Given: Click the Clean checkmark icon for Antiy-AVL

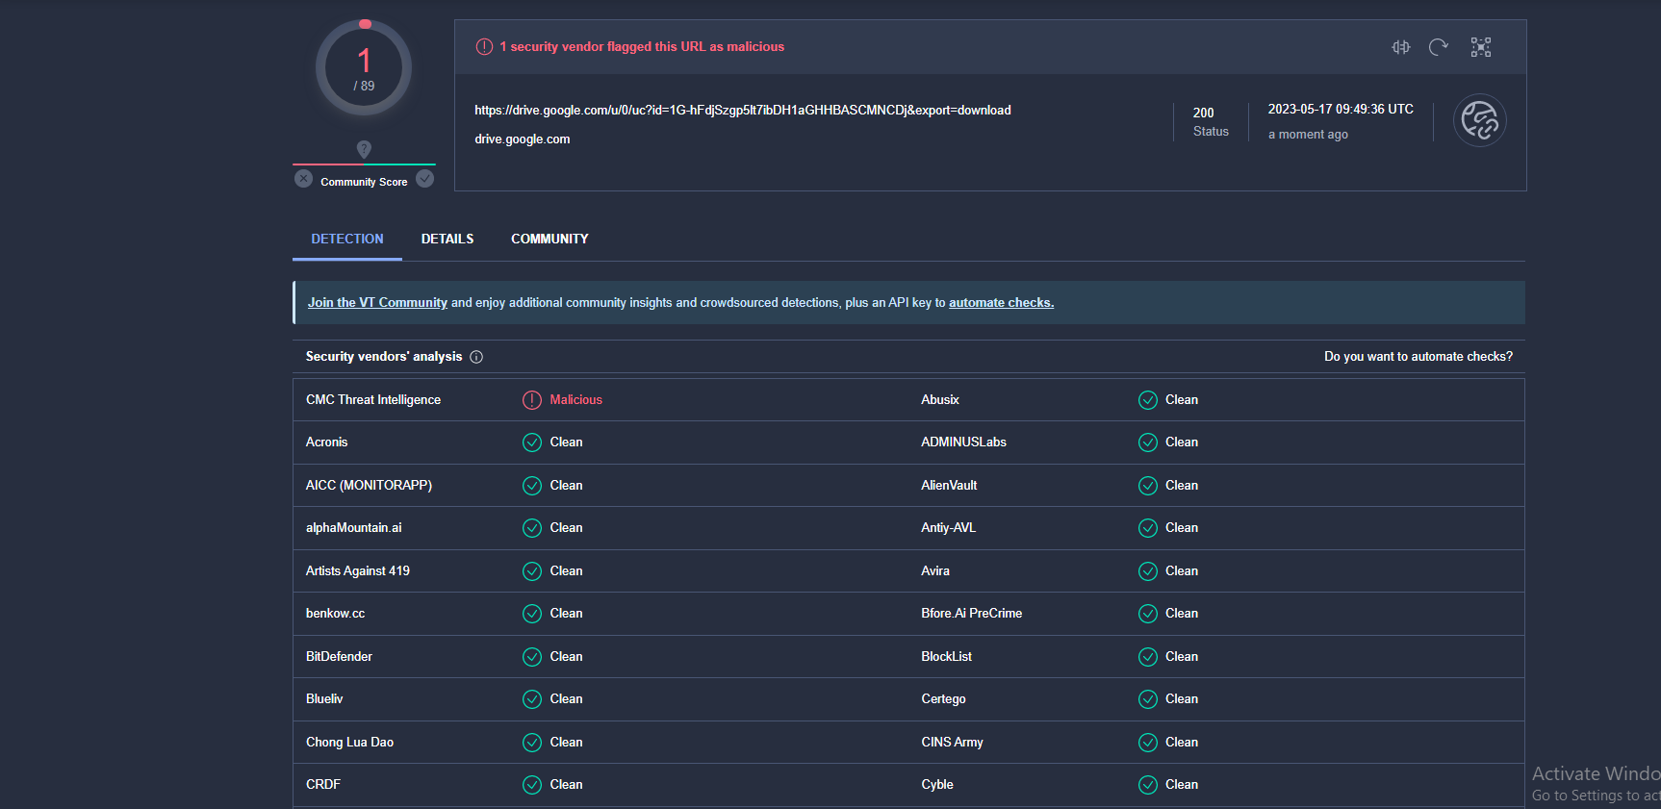Looking at the screenshot, I should [1148, 528].
